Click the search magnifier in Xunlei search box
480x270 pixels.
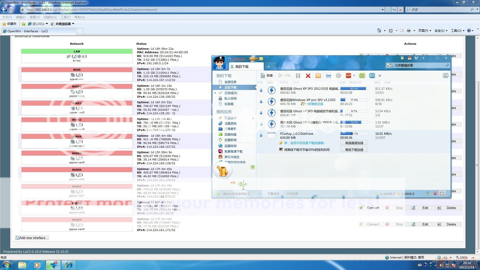point(447,65)
